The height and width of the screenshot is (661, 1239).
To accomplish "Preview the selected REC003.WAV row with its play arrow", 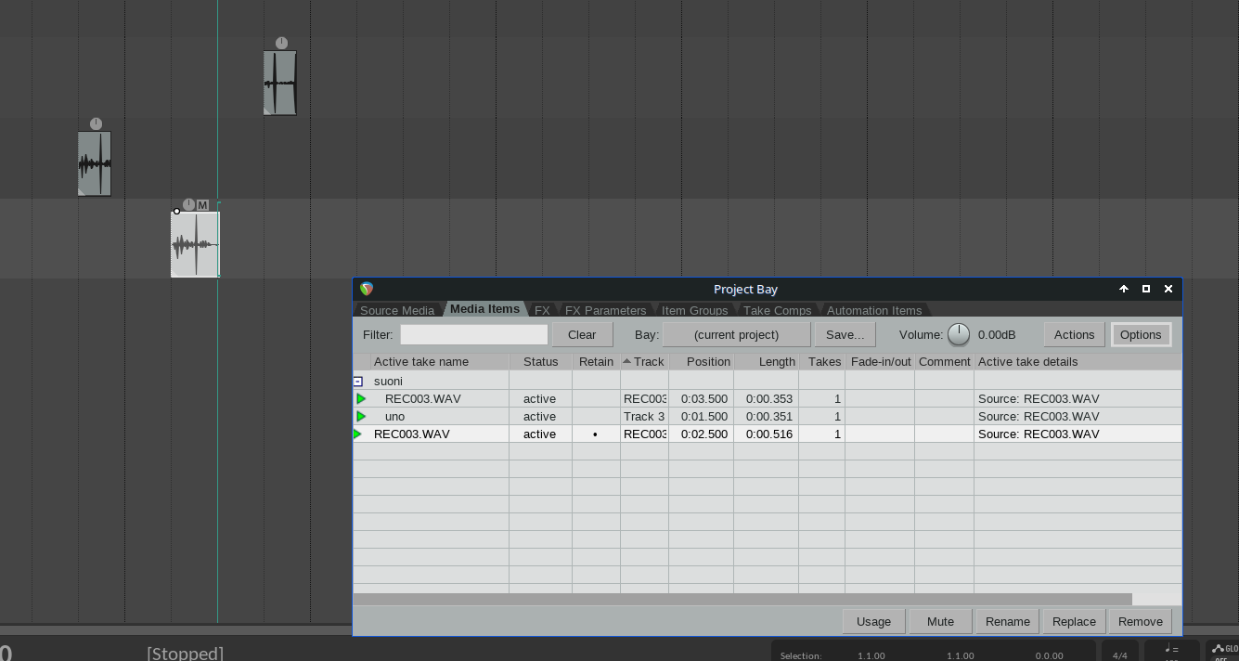I will [x=357, y=434].
